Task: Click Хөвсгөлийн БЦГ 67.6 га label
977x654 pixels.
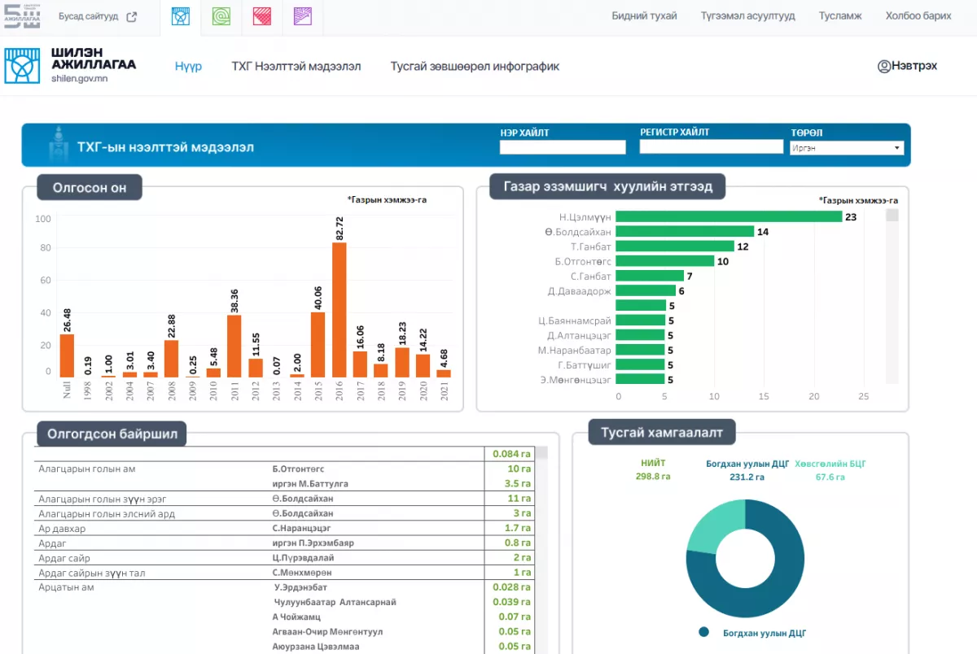Action: point(830,470)
